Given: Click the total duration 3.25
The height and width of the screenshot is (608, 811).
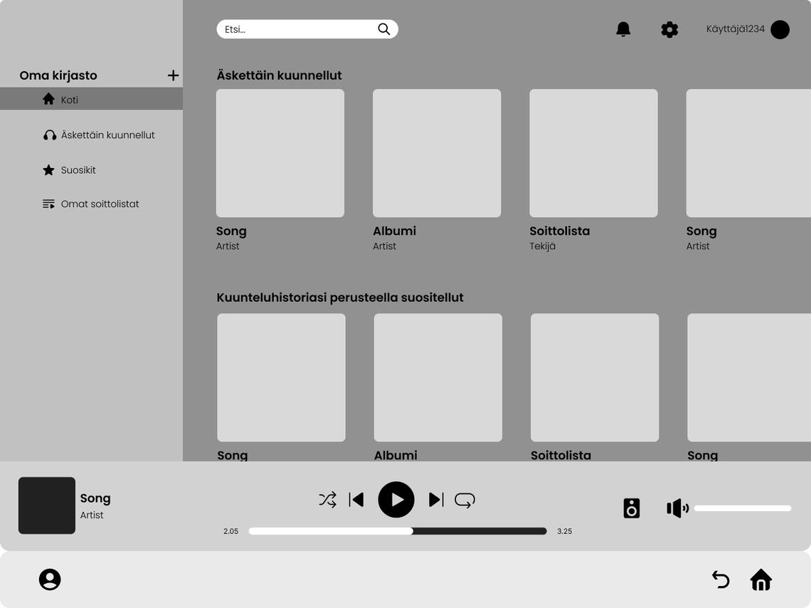Looking at the screenshot, I should [x=564, y=531].
